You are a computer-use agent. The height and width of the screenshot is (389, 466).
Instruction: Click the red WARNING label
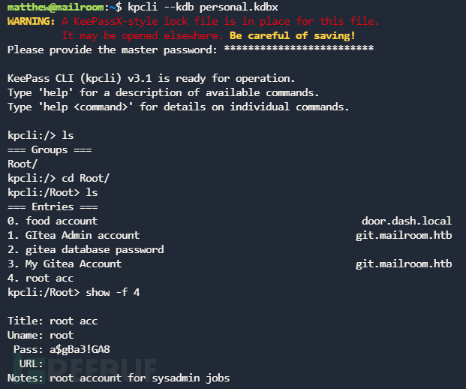[32, 21]
